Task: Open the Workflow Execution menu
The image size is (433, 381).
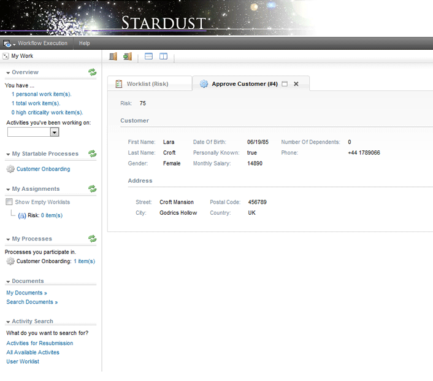Action: click(42, 43)
